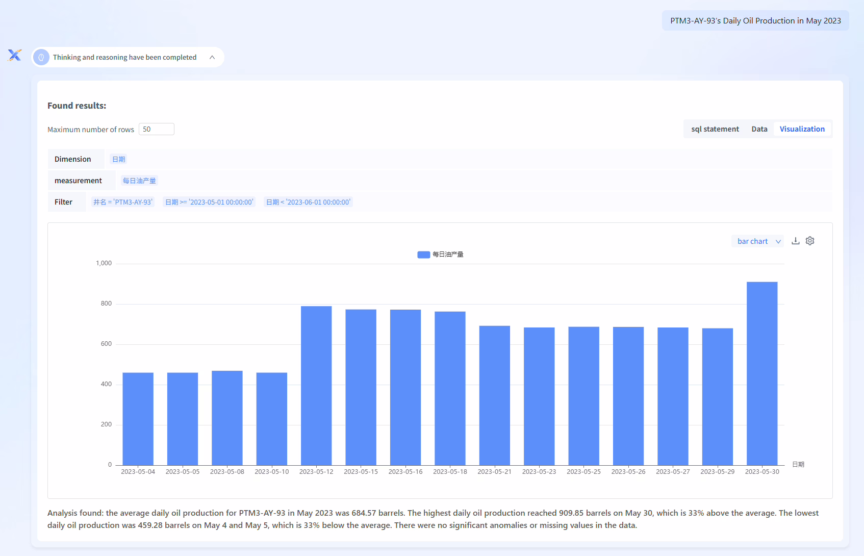Click the 2023-05-04 bar in chart
This screenshot has width=864, height=556.
[x=138, y=419]
